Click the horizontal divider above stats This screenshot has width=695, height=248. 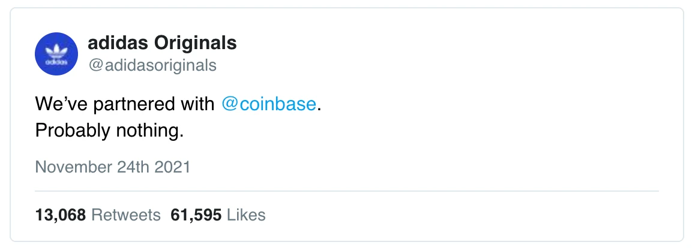[x=347, y=192]
